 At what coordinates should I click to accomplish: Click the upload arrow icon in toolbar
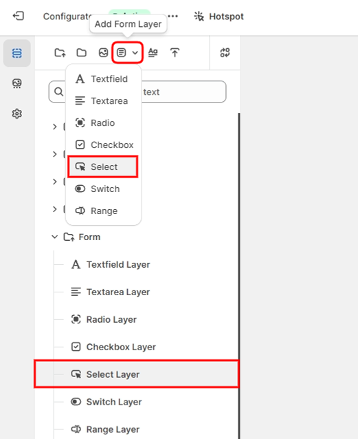tap(175, 52)
